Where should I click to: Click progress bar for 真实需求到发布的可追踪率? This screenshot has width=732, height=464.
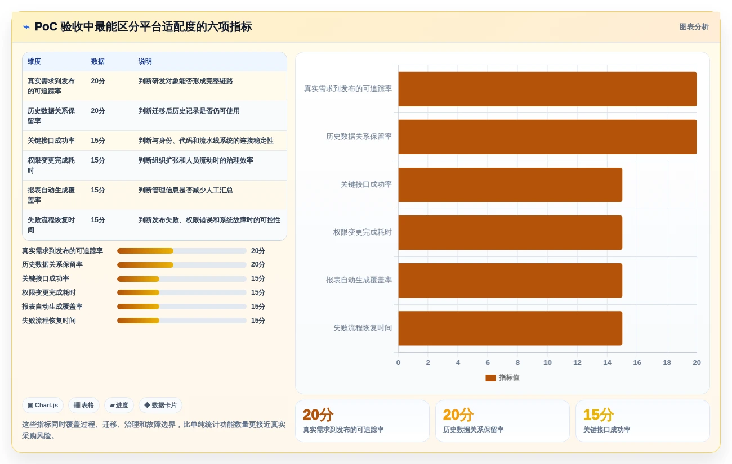pos(182,251)
